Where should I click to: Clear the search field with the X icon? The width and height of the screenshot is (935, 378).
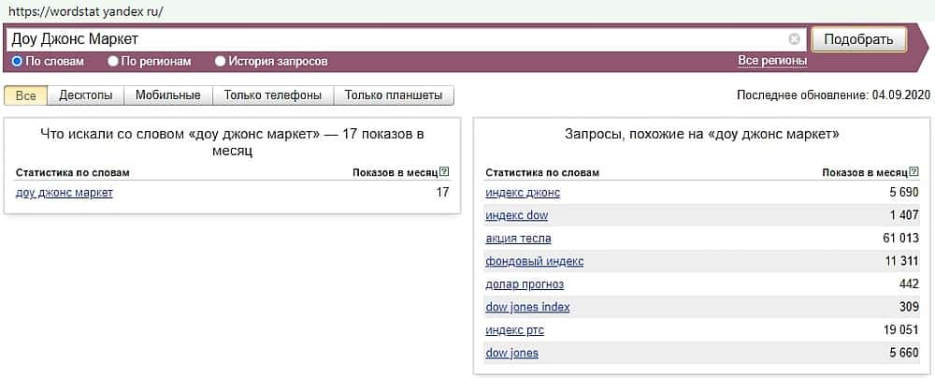tap(794, 39)
